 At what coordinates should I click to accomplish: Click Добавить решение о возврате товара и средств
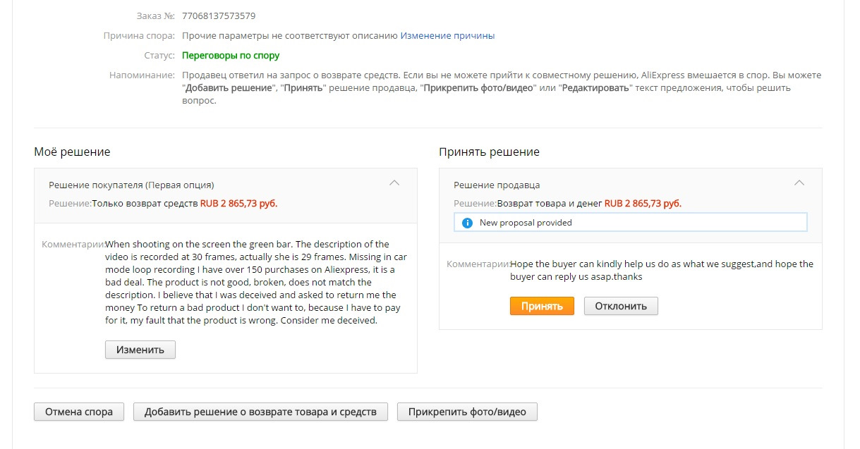260,412
